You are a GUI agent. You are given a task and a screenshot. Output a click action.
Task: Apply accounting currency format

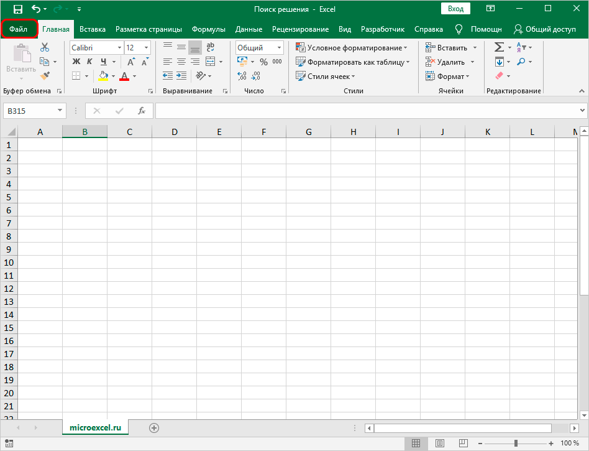coord(242,62)
